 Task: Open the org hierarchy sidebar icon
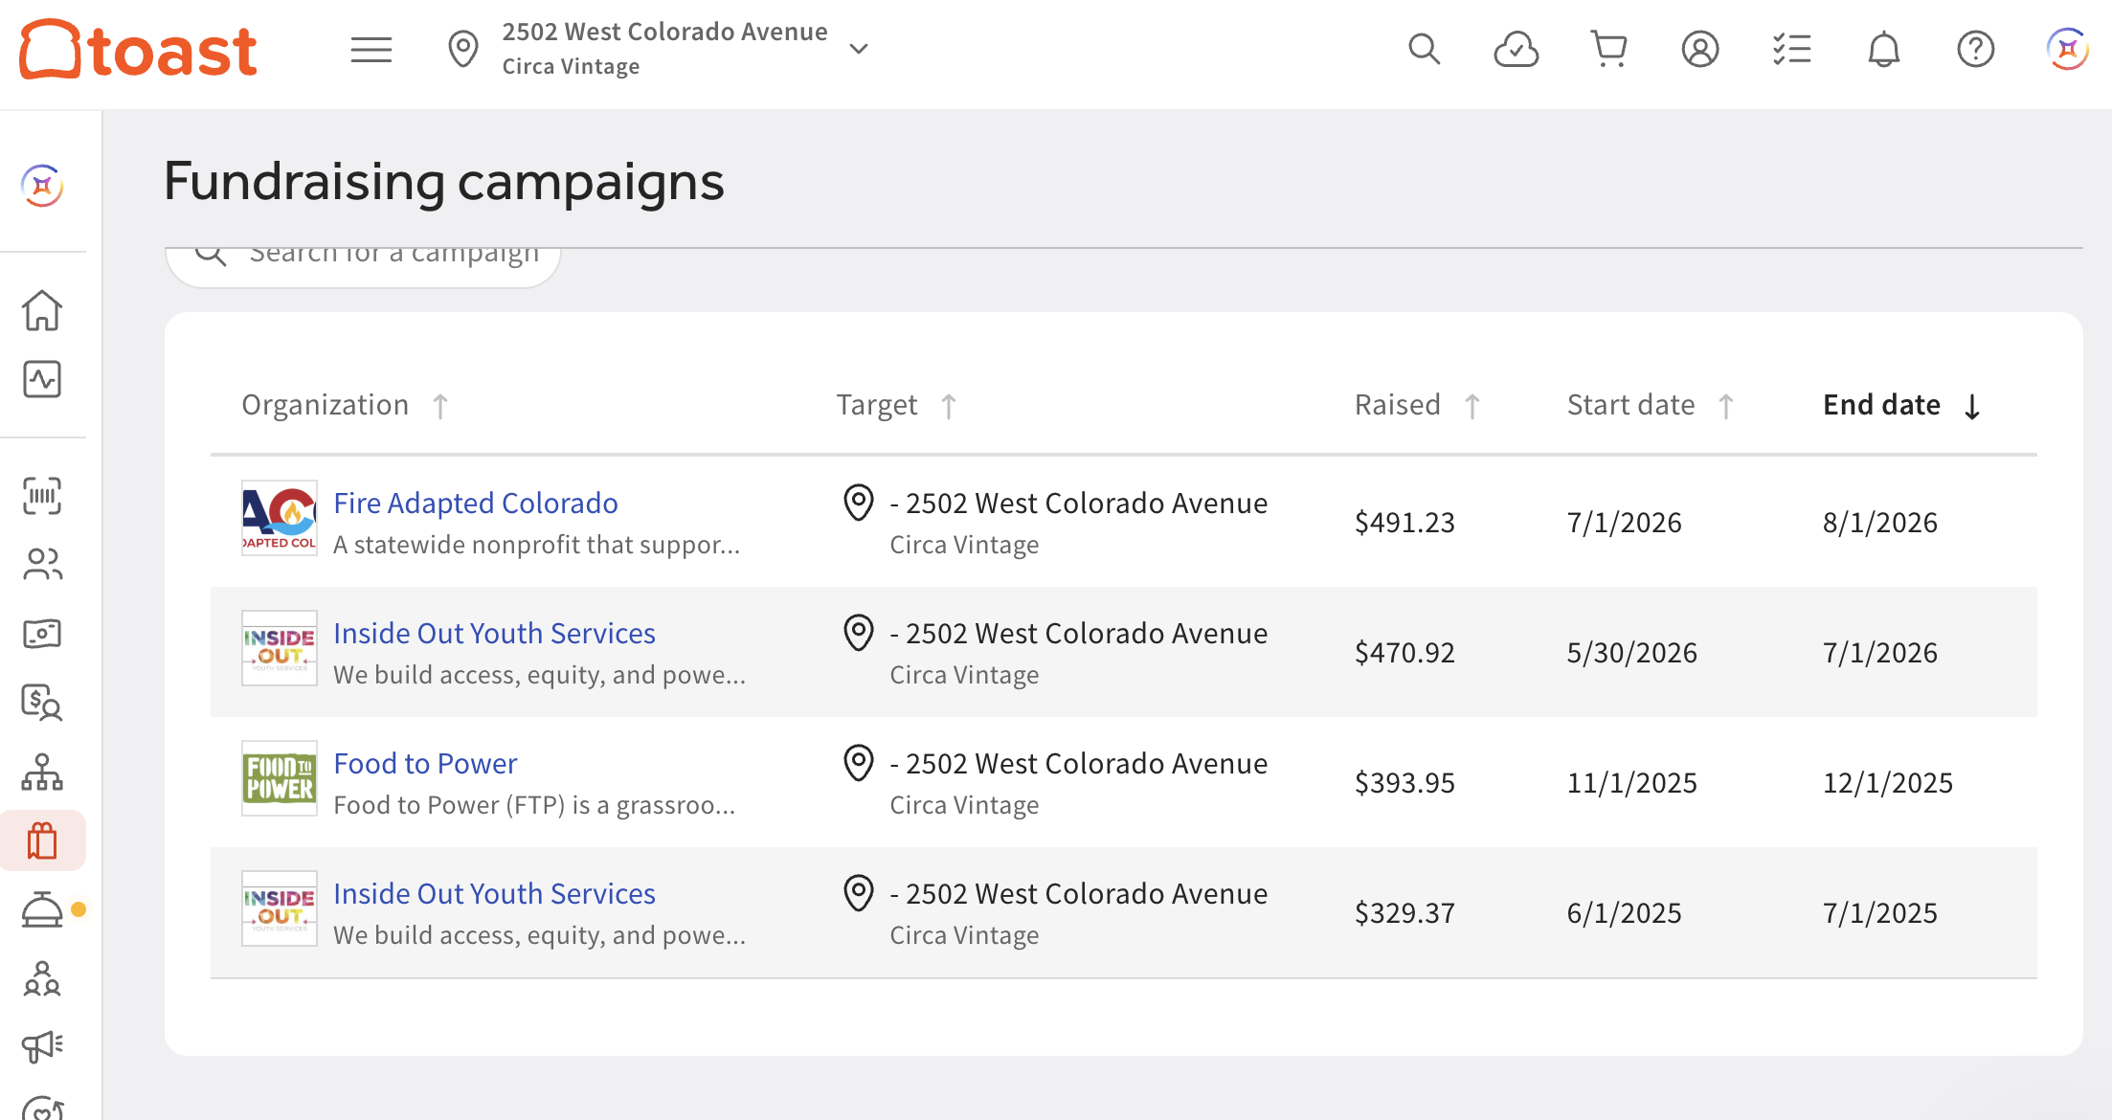[x=42, y=772]
